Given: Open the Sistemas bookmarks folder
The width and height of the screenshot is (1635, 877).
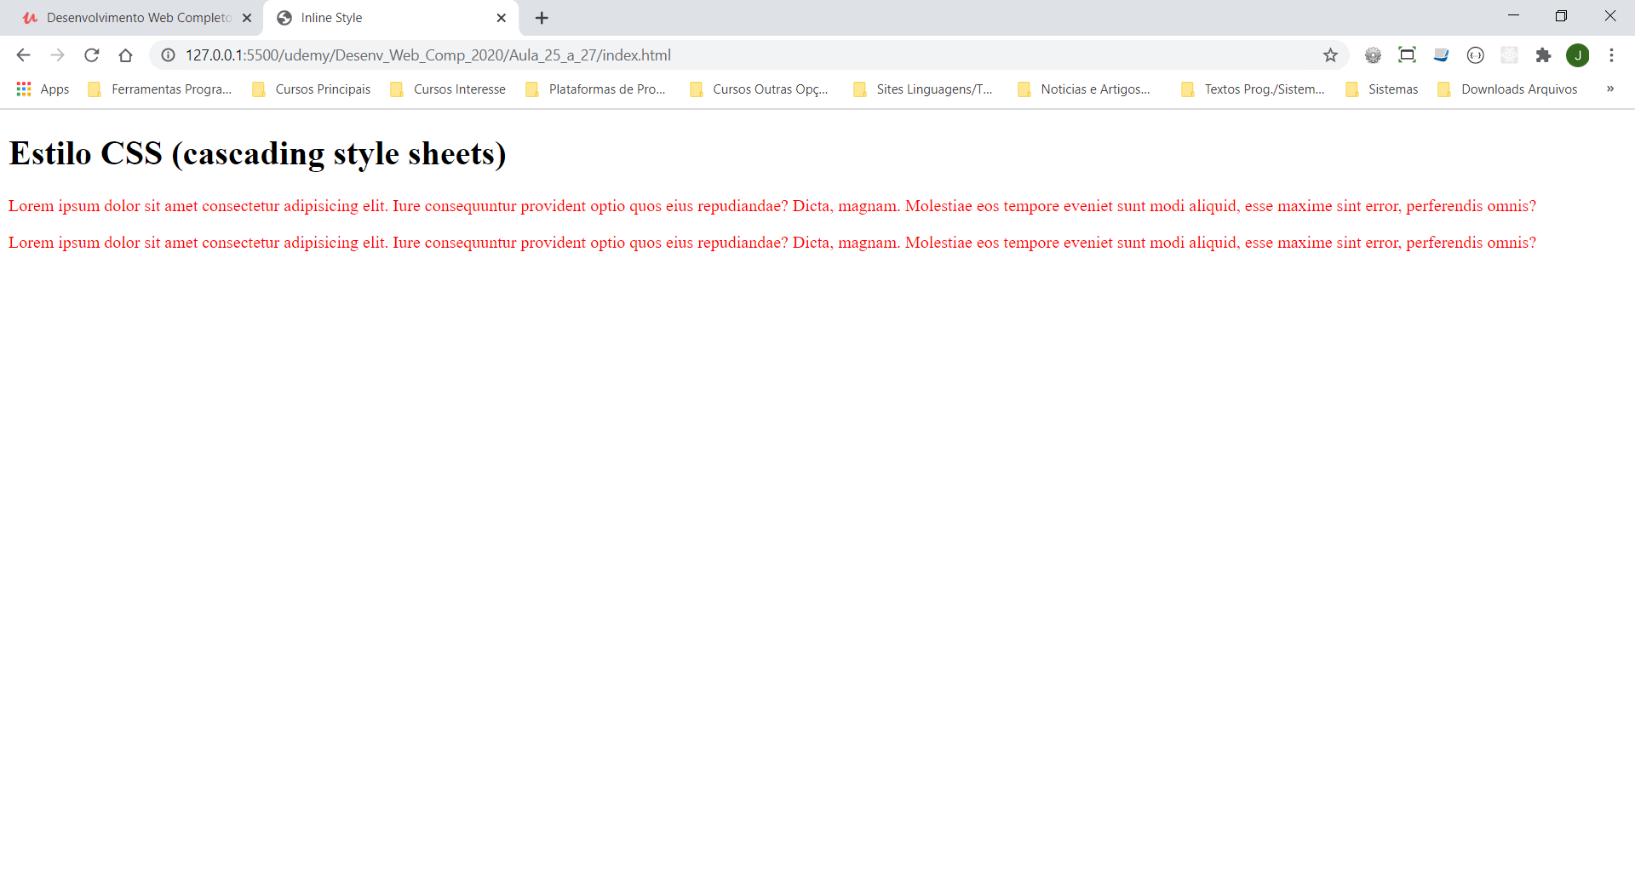Looking at the screenshot, I should click(1382, 89).
